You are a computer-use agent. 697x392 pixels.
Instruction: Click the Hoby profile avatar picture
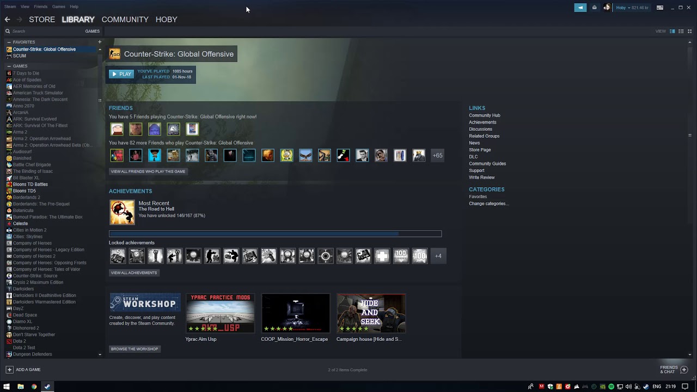click(607, 8)
